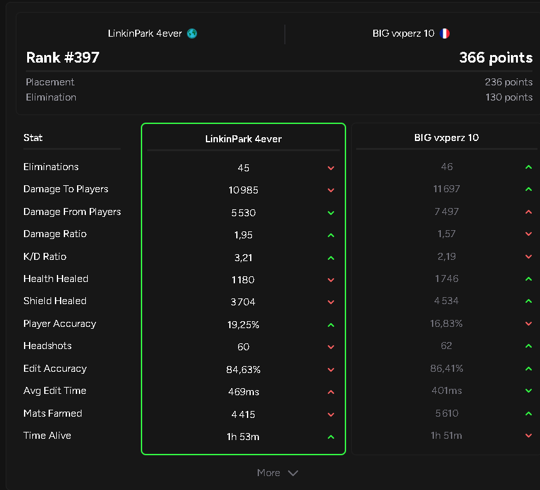Click green down arrow for LinkinPark Damage From Players
This screenshot has height=490, width=540.
[331, 213]
